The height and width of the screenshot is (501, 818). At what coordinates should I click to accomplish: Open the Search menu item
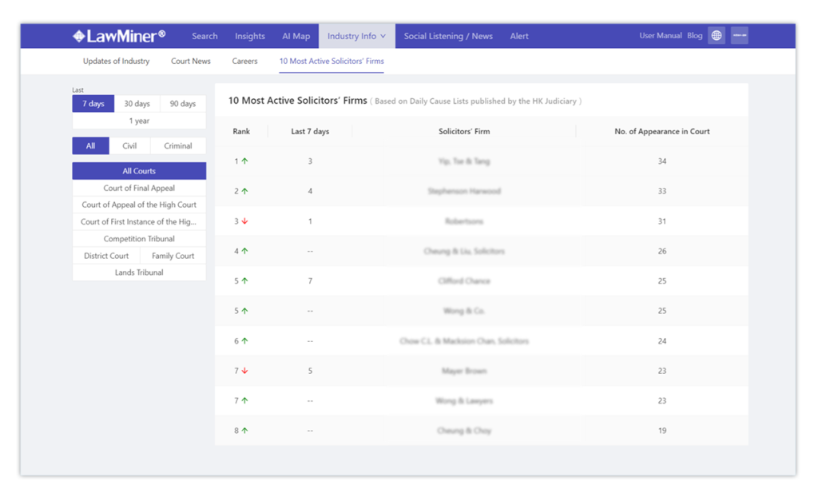(204, 36)
